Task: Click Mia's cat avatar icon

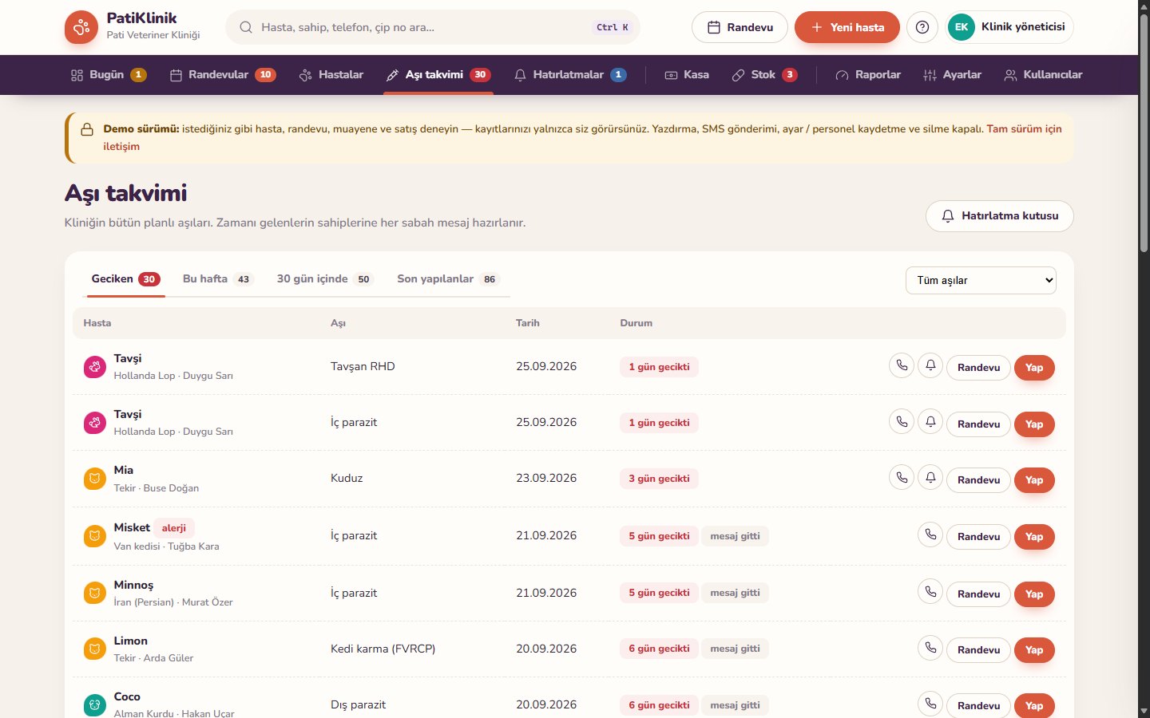Action: pos(95,479)
